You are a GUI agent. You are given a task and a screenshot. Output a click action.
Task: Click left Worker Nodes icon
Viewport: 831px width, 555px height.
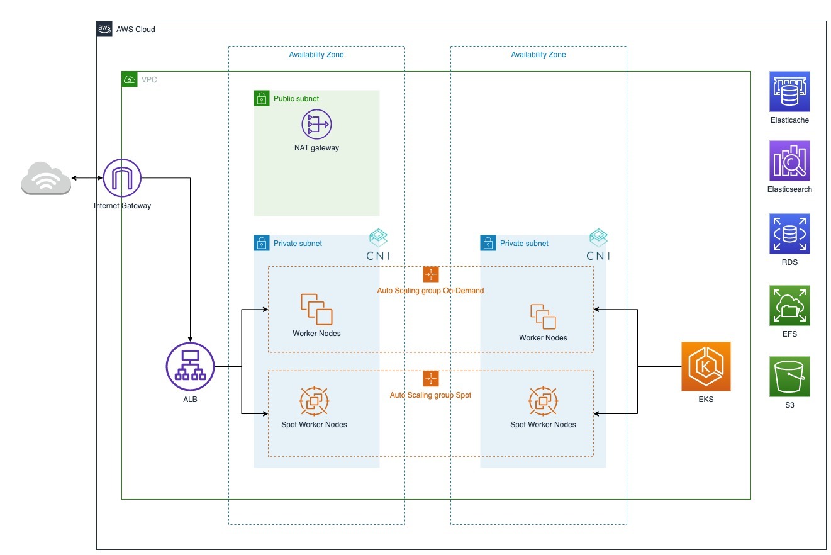click(x=316, y=309)
